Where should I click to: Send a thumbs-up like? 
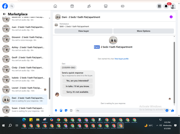click(x=172, y=111)
